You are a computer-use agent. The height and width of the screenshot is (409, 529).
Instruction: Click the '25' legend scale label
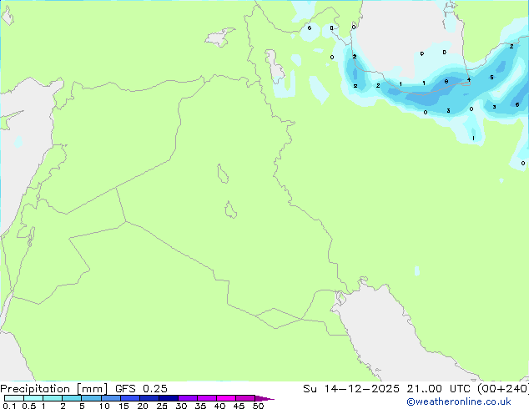[x=162, y=406]
